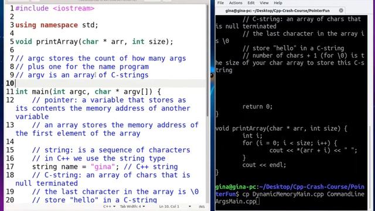Toggle the INS insert mode indicator
Viewport: 375px width, 211px height.
(202, 206)
